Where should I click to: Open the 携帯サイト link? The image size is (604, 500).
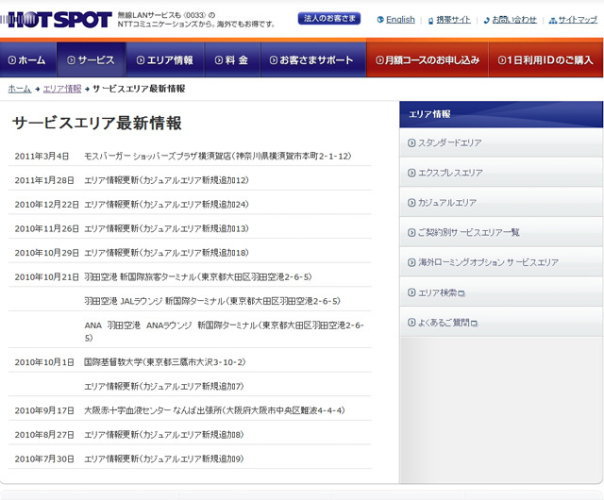pos(453,20)
